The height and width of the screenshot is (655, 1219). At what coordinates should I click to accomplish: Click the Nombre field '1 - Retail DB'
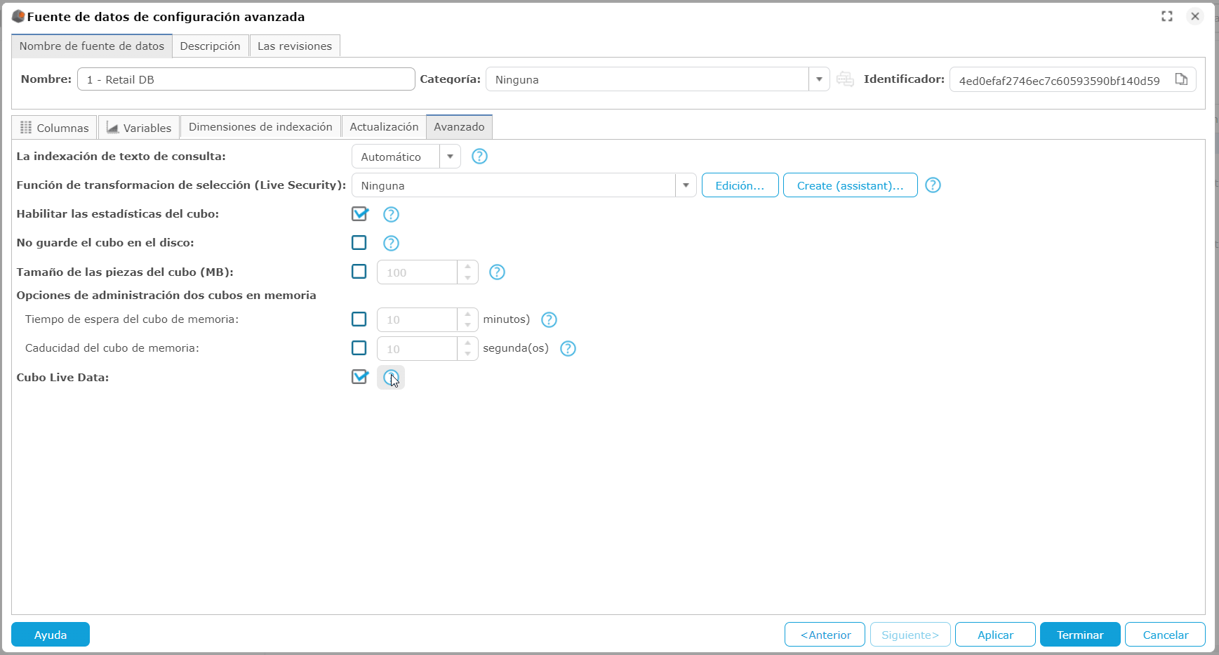246,79
